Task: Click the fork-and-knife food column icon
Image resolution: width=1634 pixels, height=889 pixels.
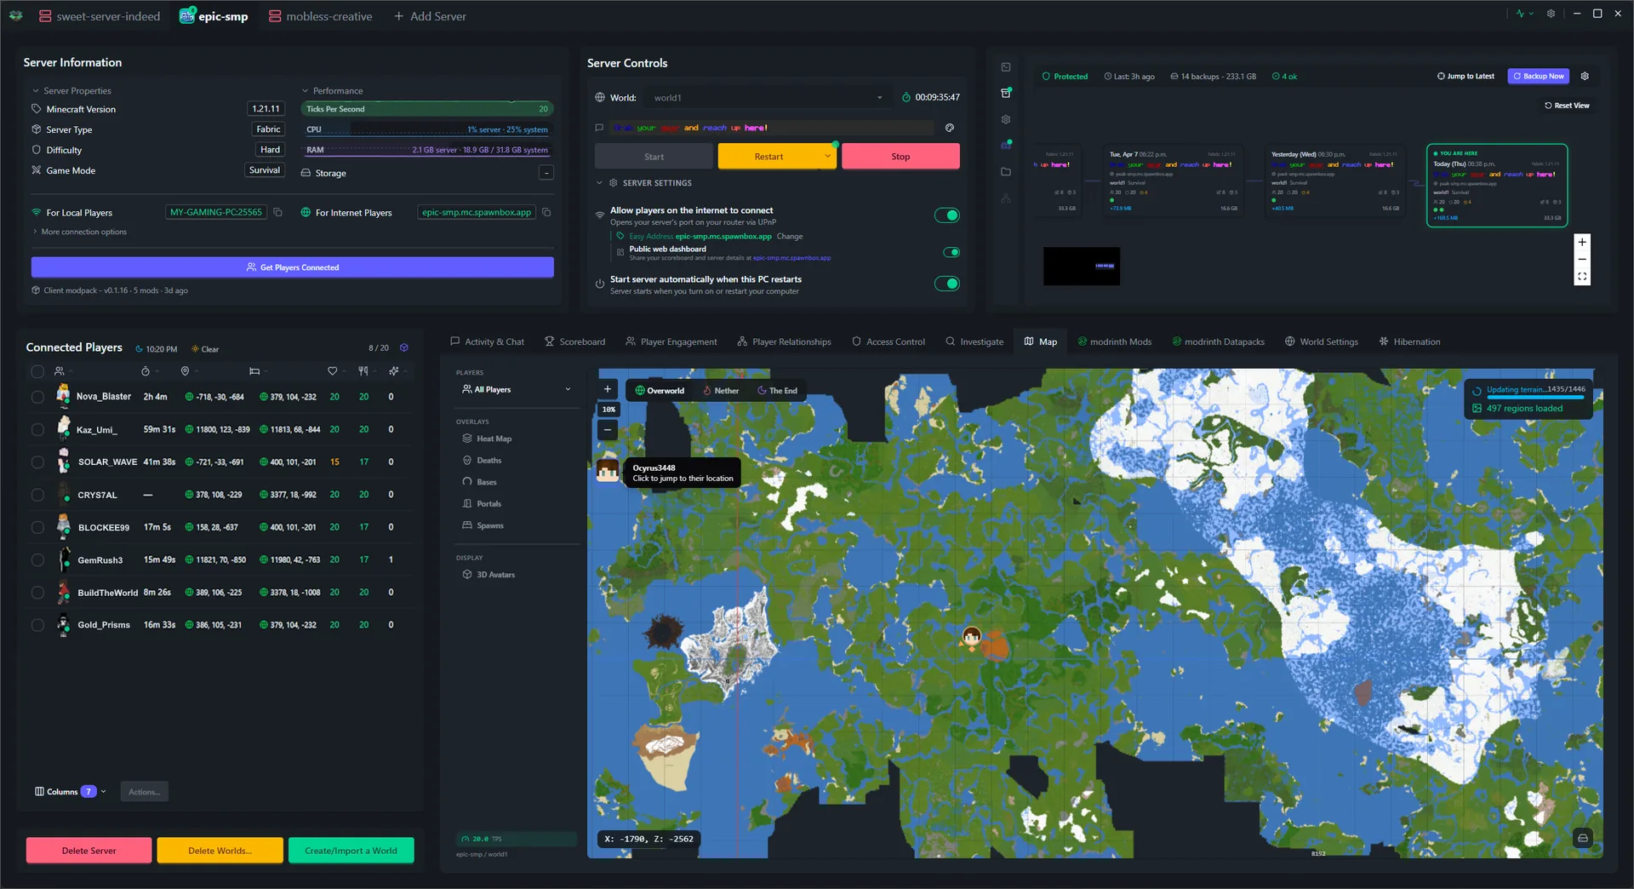Action: pos(363,371)
